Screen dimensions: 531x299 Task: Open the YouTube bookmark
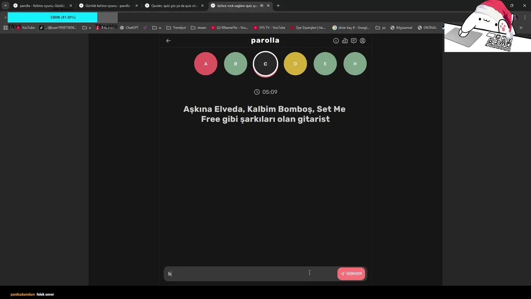[25, 27]
